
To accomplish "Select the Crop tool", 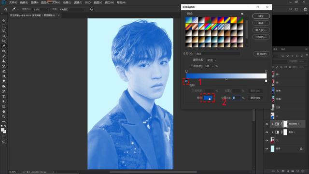I will (3, 41).
